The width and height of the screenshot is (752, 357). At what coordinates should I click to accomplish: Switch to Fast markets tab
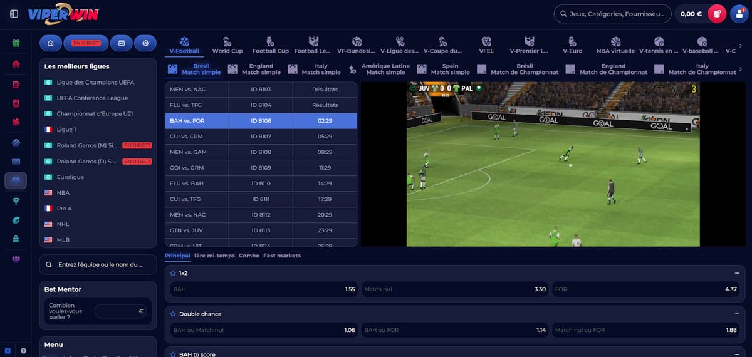(x=282, y=256)
